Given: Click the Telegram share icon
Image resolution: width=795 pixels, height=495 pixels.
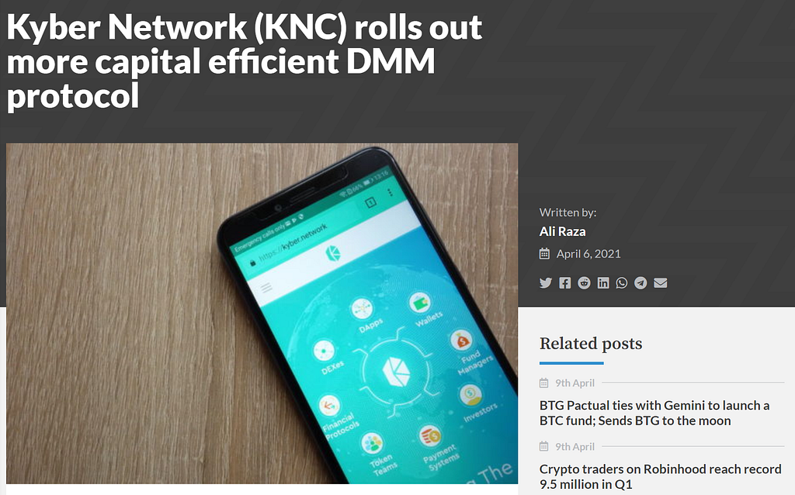Looking at the screenshot, I should (641, 282).
